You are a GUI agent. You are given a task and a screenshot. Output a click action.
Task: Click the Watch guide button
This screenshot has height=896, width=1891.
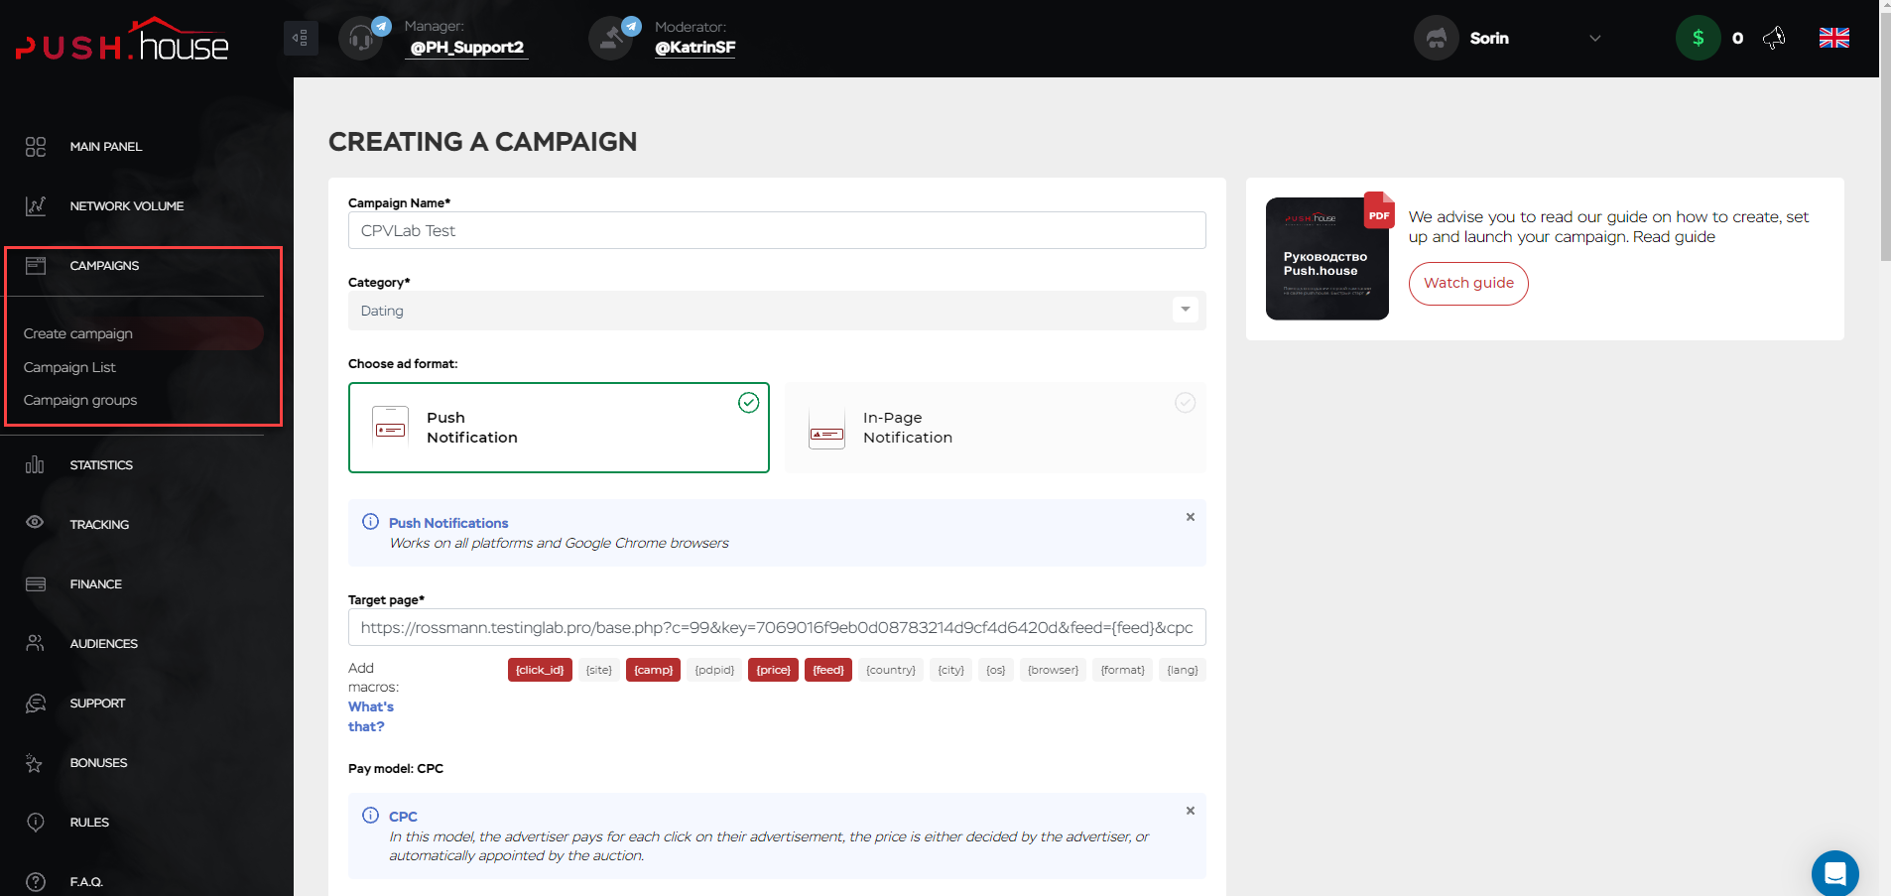[1468, 283]
